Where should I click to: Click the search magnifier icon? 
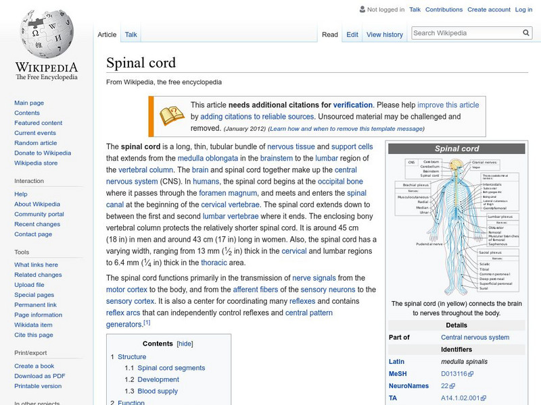[526, 32]
